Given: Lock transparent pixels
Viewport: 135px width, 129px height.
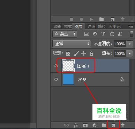Looking at the screenshot, I should tap(68, 54).
